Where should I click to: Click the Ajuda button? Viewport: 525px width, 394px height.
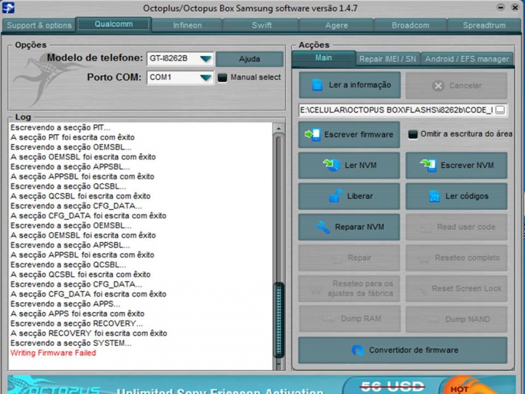pos(249,59)
